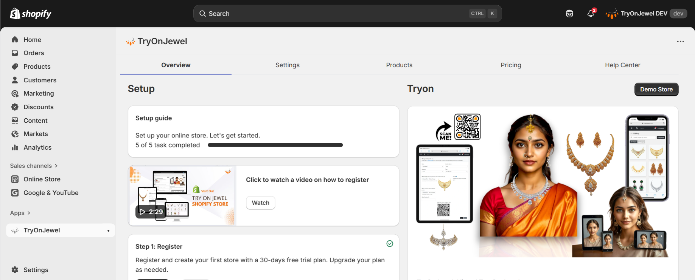
Task: Click the 'dev' badge in top bar
Action: pyautogui.click(x=678, y=14)
